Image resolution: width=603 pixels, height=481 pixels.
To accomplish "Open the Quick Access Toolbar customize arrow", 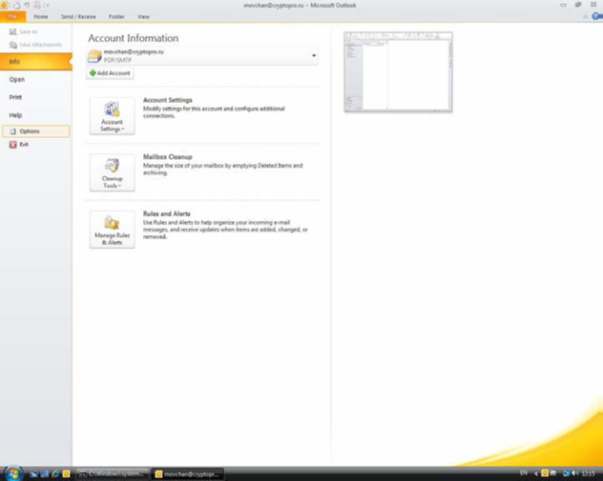I will pos(48,5).
